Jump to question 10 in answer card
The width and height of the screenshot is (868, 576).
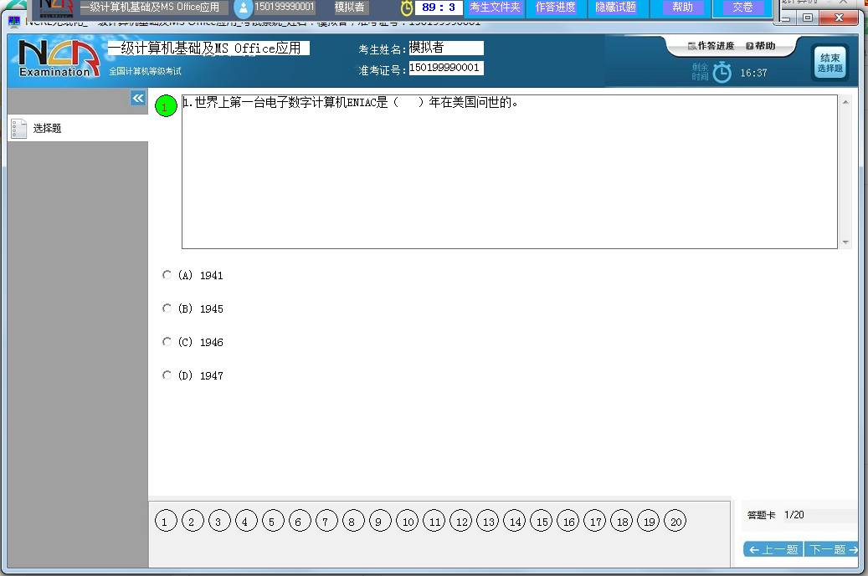tap(407, 522)
